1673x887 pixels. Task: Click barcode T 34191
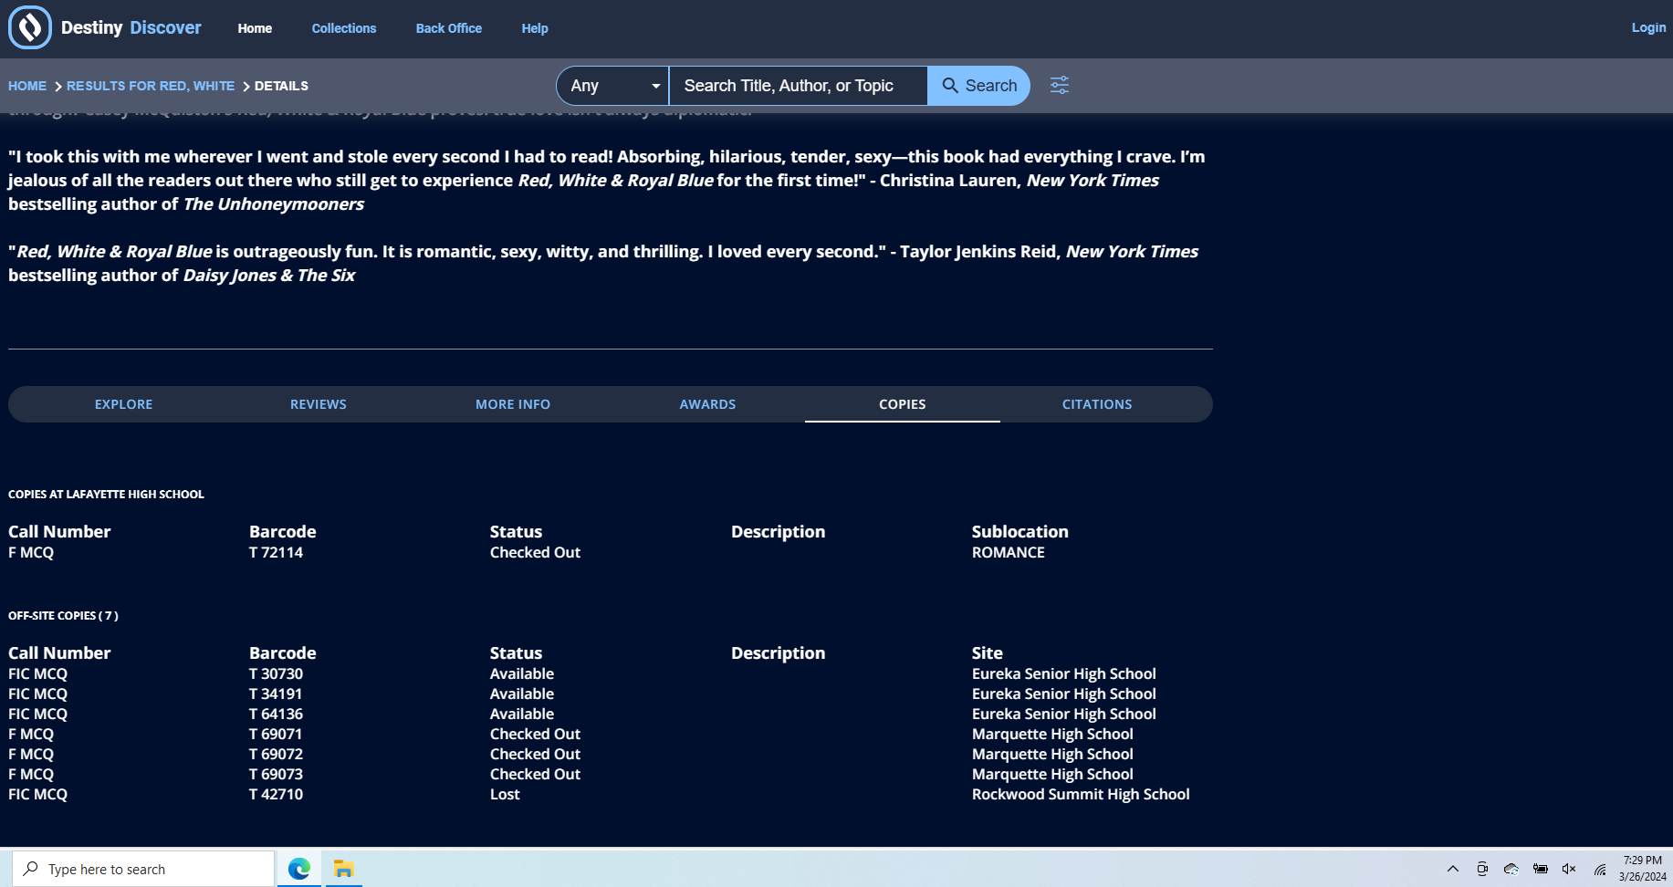coord(276,694)
